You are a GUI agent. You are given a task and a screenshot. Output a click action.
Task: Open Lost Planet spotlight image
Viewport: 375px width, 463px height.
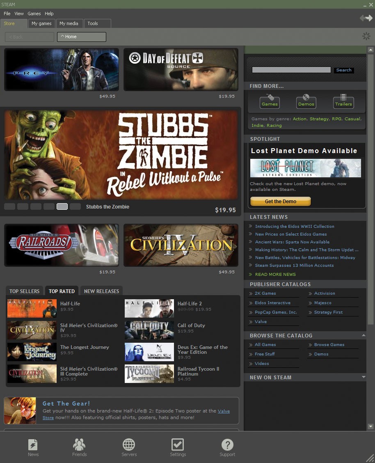305,168
